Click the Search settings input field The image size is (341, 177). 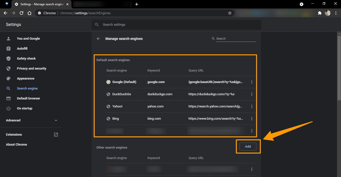176,25
